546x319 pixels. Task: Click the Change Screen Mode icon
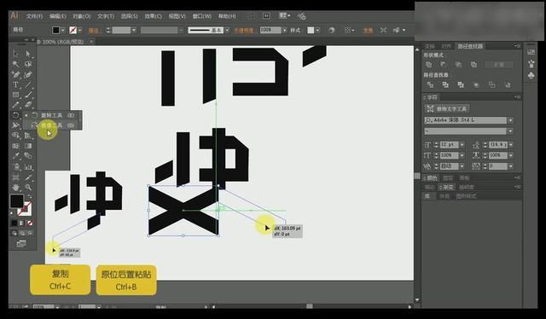21,244
